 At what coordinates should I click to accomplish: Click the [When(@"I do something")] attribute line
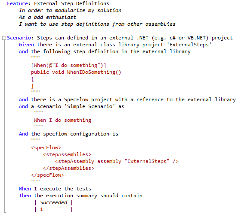point(68,65)
